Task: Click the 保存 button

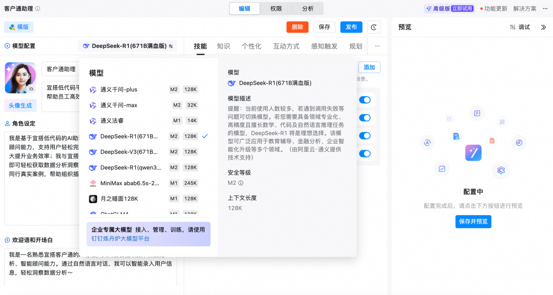Action: click(x=324, y=27)
